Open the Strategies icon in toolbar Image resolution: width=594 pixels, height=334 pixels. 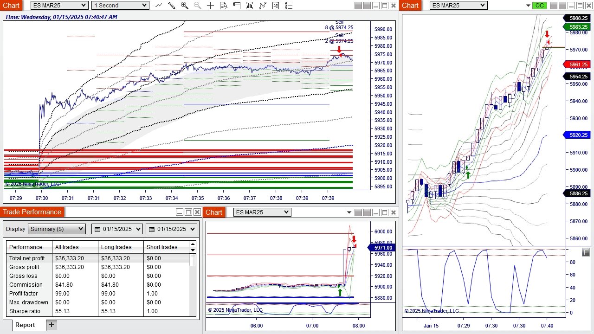tap(263, 6)
